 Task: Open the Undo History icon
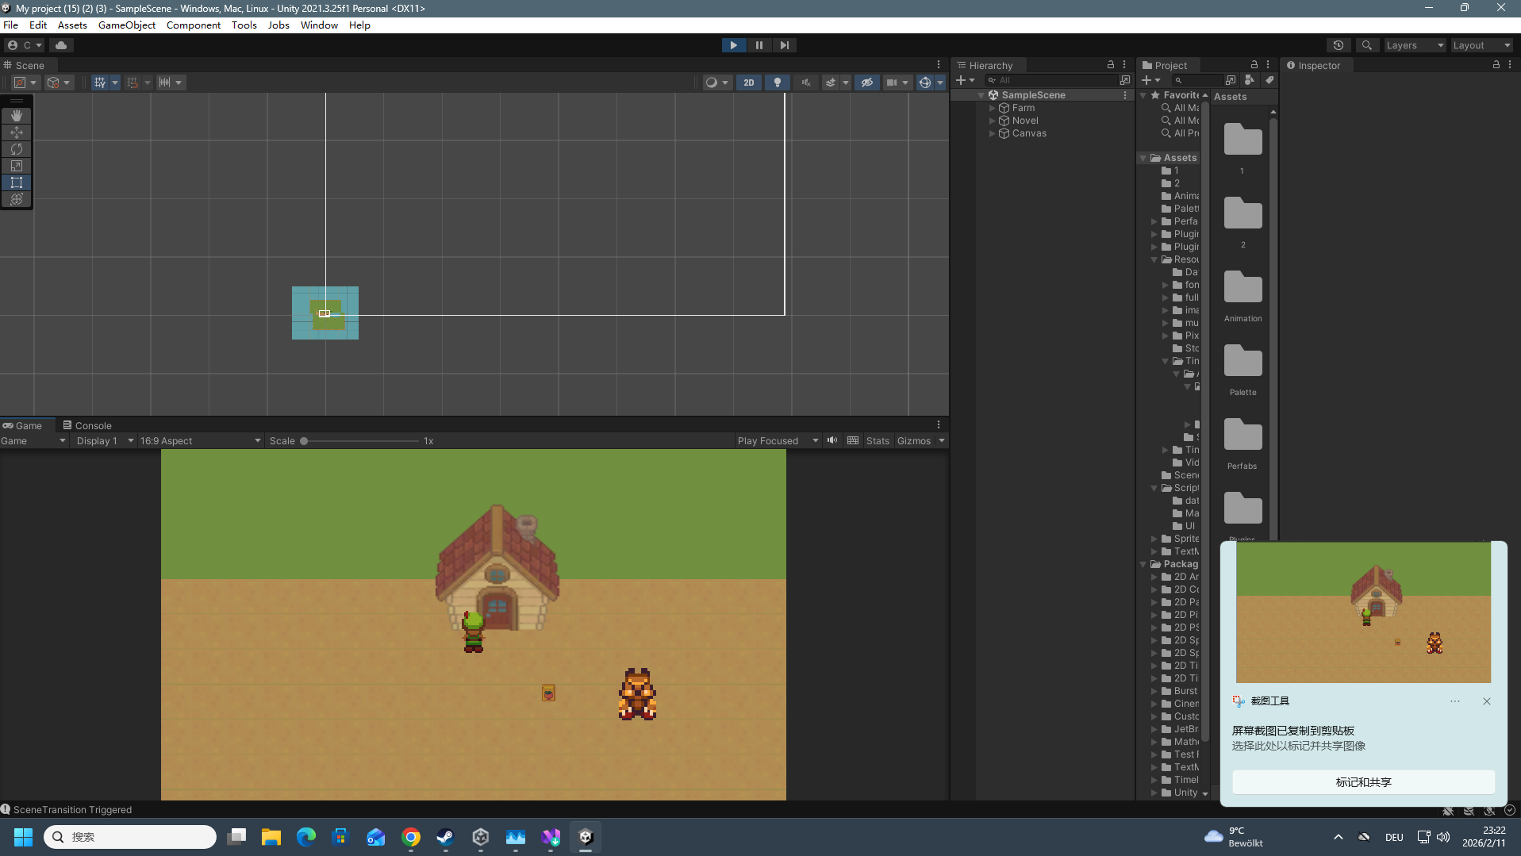tap(1338, 45)
